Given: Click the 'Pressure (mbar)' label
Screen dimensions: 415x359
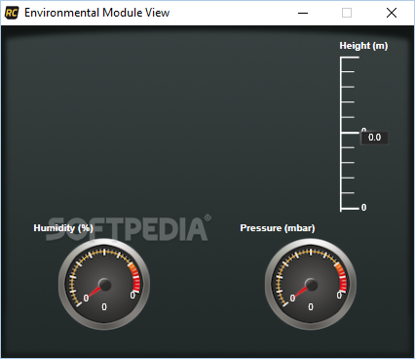Looking at the screenshot, I should 278,228.
